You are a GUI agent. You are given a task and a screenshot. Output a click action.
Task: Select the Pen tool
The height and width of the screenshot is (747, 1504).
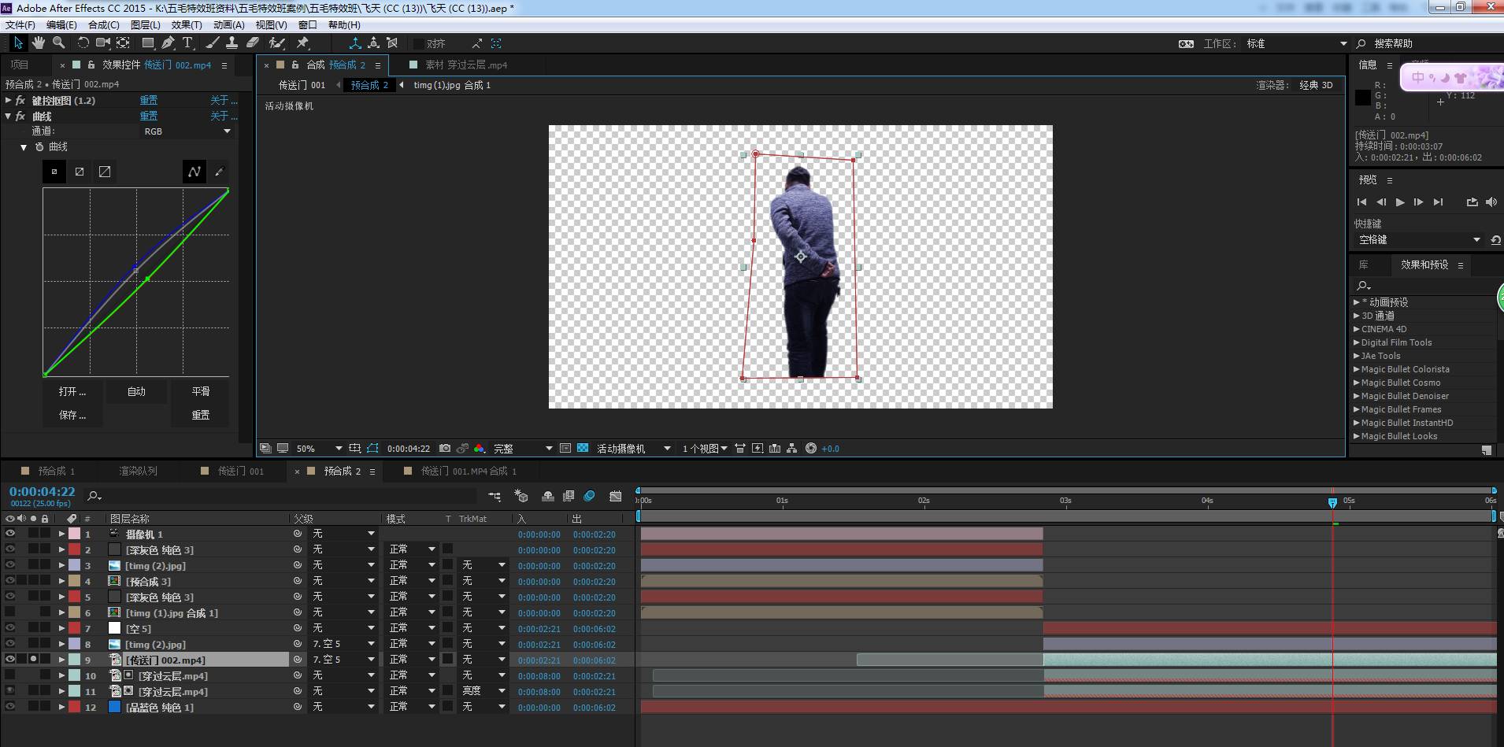pyautogui.click(x=168, y=43)
